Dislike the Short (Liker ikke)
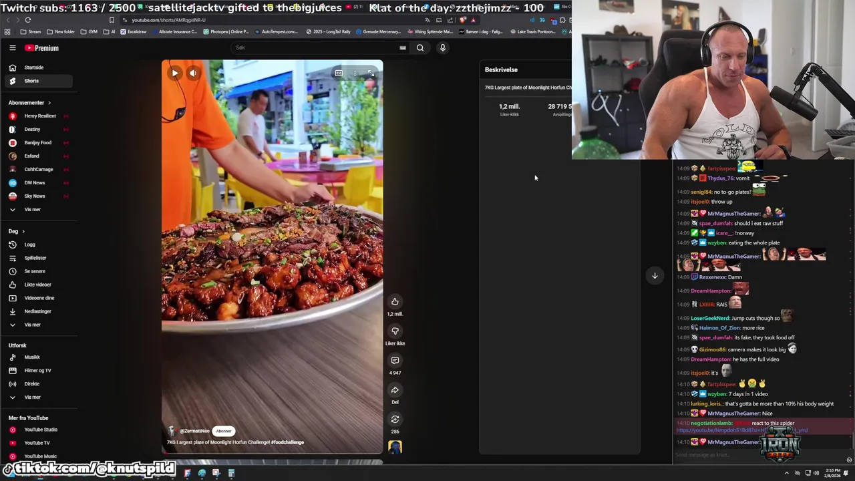The image size is (855, 481). tap(395, 331)
